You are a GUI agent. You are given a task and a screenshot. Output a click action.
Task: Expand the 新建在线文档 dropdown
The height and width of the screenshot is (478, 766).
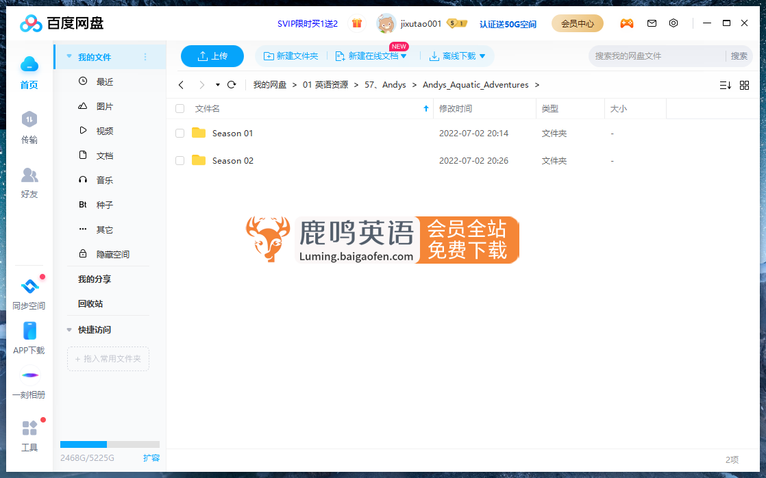pyautogui.click(x=404, y=56)
